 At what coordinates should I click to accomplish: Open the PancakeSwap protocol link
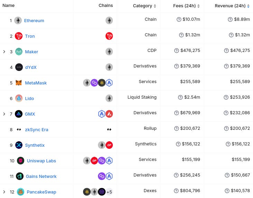pyautogui.click(x=42, y=192)
